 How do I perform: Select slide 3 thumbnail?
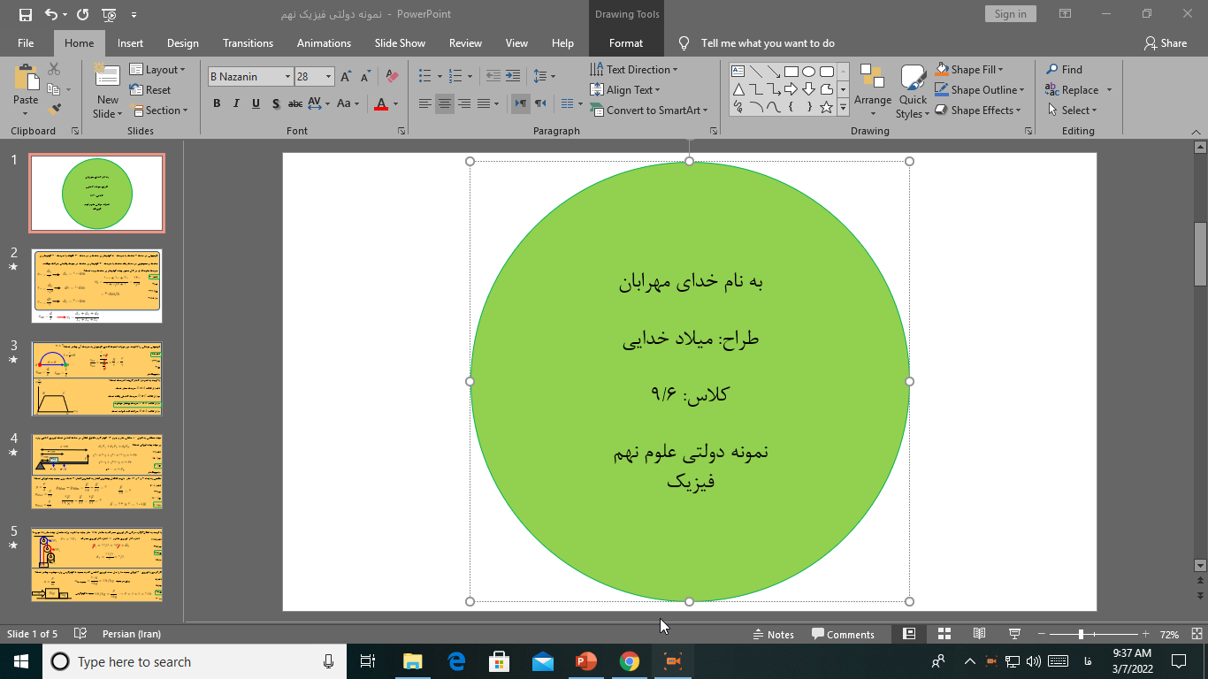97,378
